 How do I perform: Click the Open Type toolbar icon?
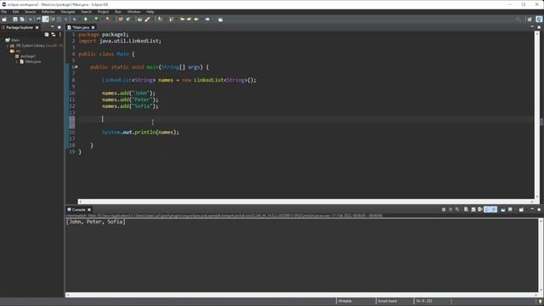coord(139,20)
